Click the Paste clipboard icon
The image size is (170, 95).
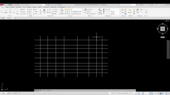point(138,11)
